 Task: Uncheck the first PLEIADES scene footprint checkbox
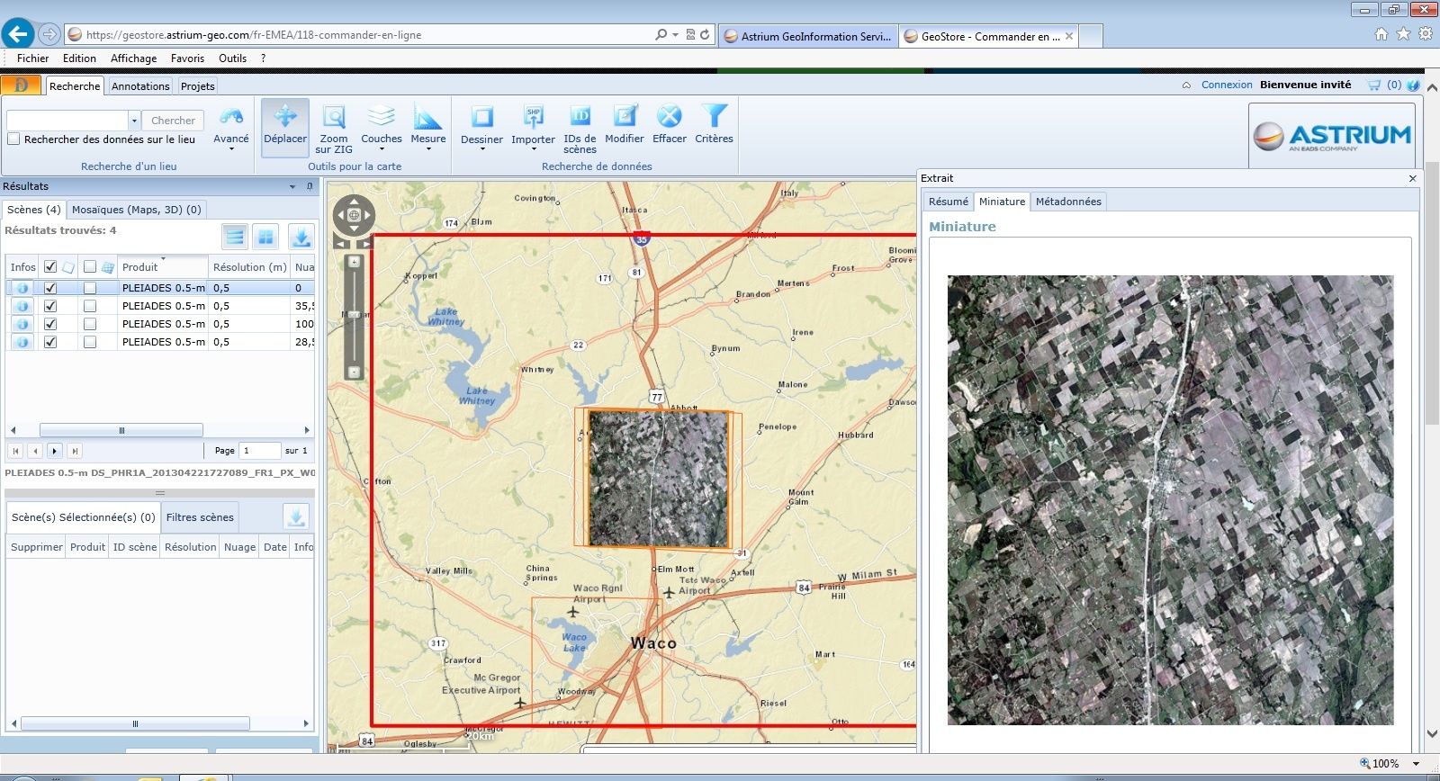[50, 288]
